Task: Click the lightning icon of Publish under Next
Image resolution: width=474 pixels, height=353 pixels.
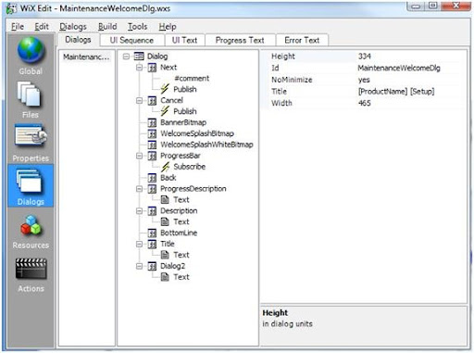Action: [x=165, y=89]
